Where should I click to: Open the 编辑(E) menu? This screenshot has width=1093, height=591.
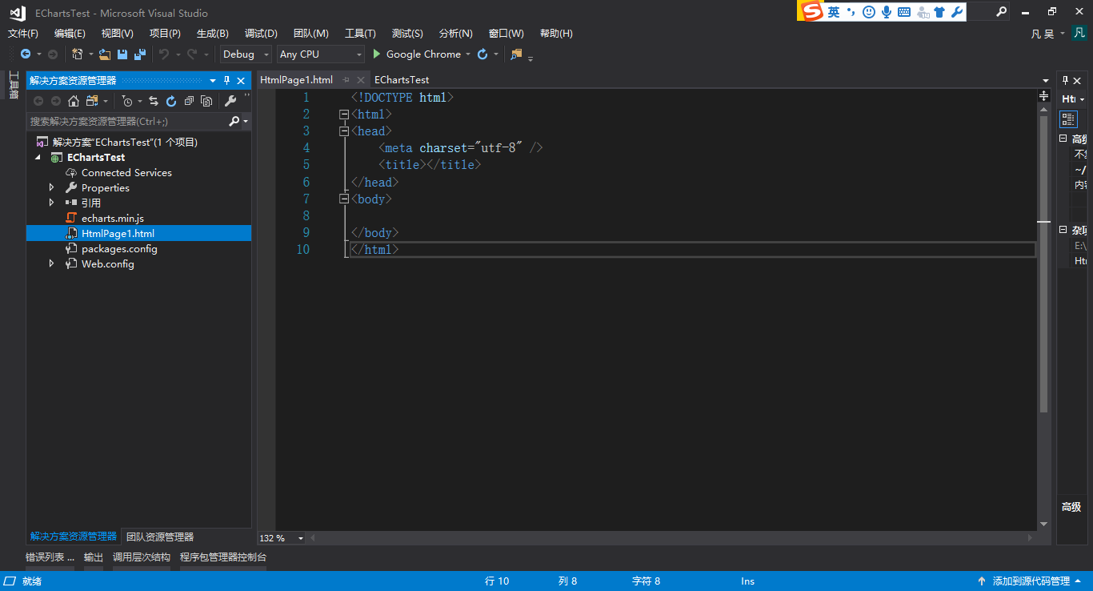[70, 34]
